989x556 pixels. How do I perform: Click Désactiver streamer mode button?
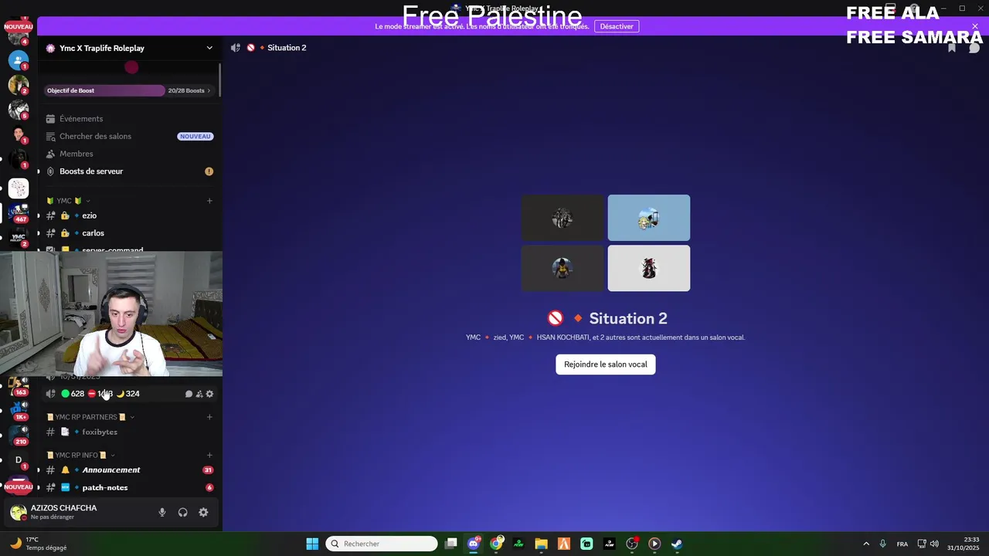coord(617,26)
